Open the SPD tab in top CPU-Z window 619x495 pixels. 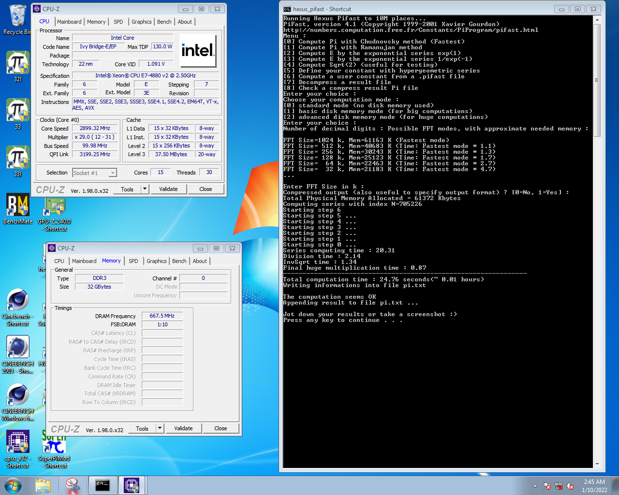[118, 22]
